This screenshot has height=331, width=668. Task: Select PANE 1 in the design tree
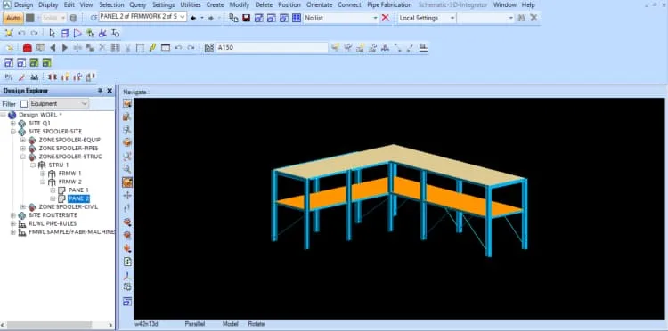coord(78,190)
